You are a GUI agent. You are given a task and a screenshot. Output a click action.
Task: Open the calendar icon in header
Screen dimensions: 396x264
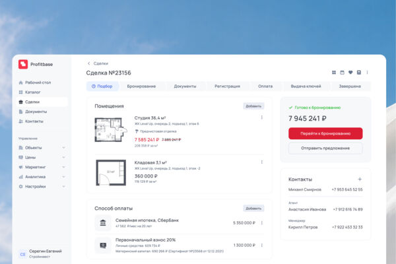pyautogui.click(x=342, y=73)
